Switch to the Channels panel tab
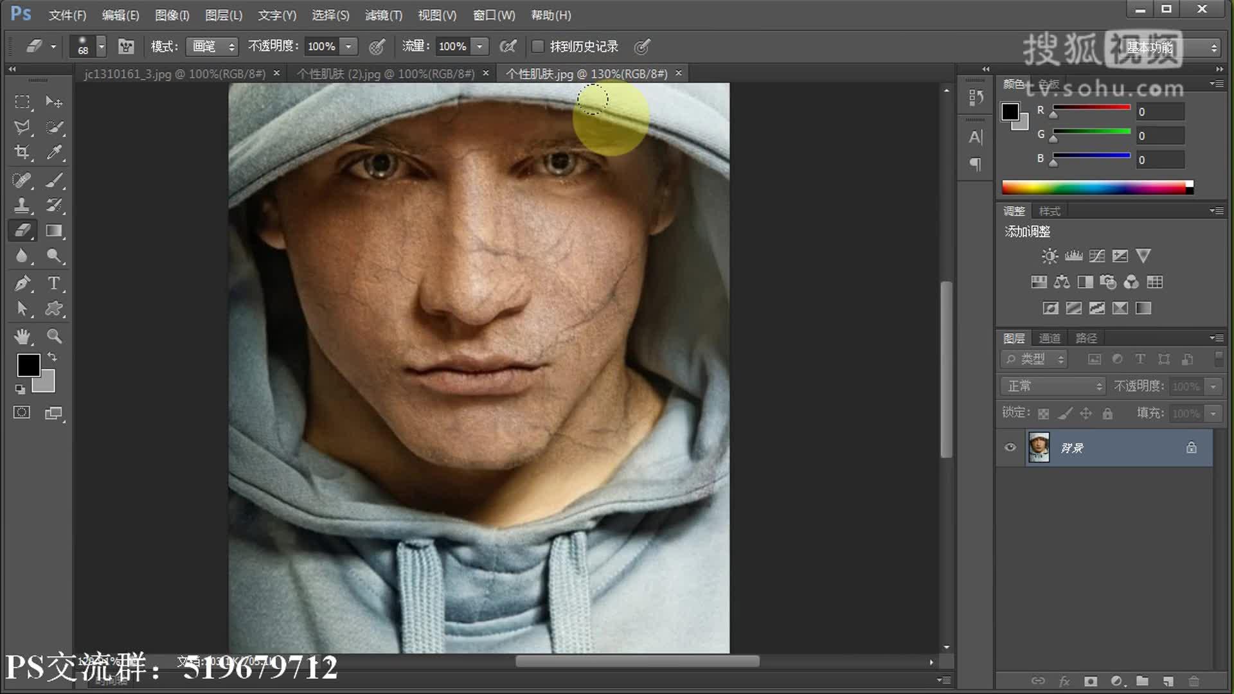The width and height of the screenshot is (1234, 694). [x=1049, y=338]
